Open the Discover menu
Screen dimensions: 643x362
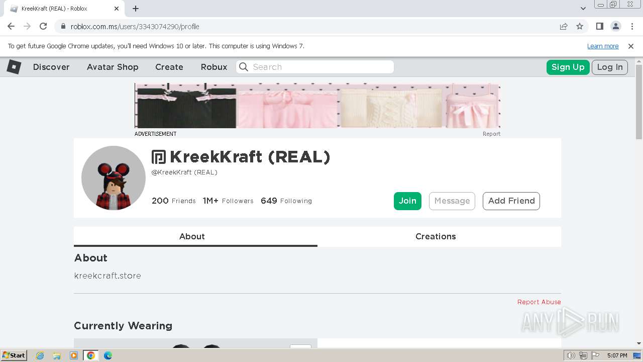tap(51, 67)
